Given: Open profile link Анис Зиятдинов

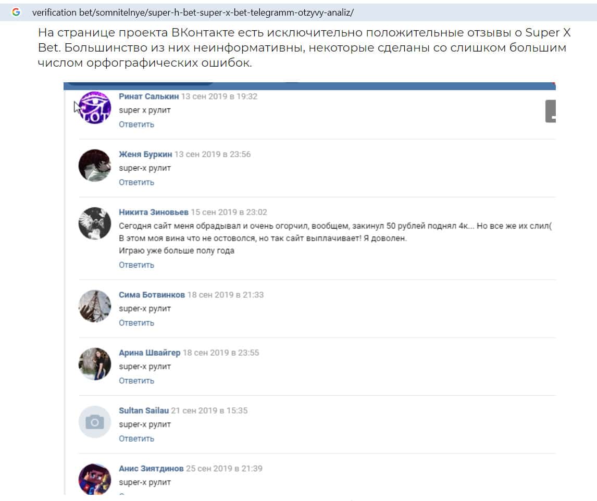Looking at the screenshot, I should 151,468.
